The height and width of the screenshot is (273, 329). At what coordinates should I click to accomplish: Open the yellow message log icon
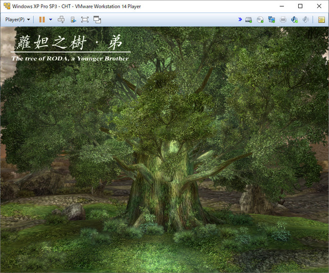click(321, 20)
